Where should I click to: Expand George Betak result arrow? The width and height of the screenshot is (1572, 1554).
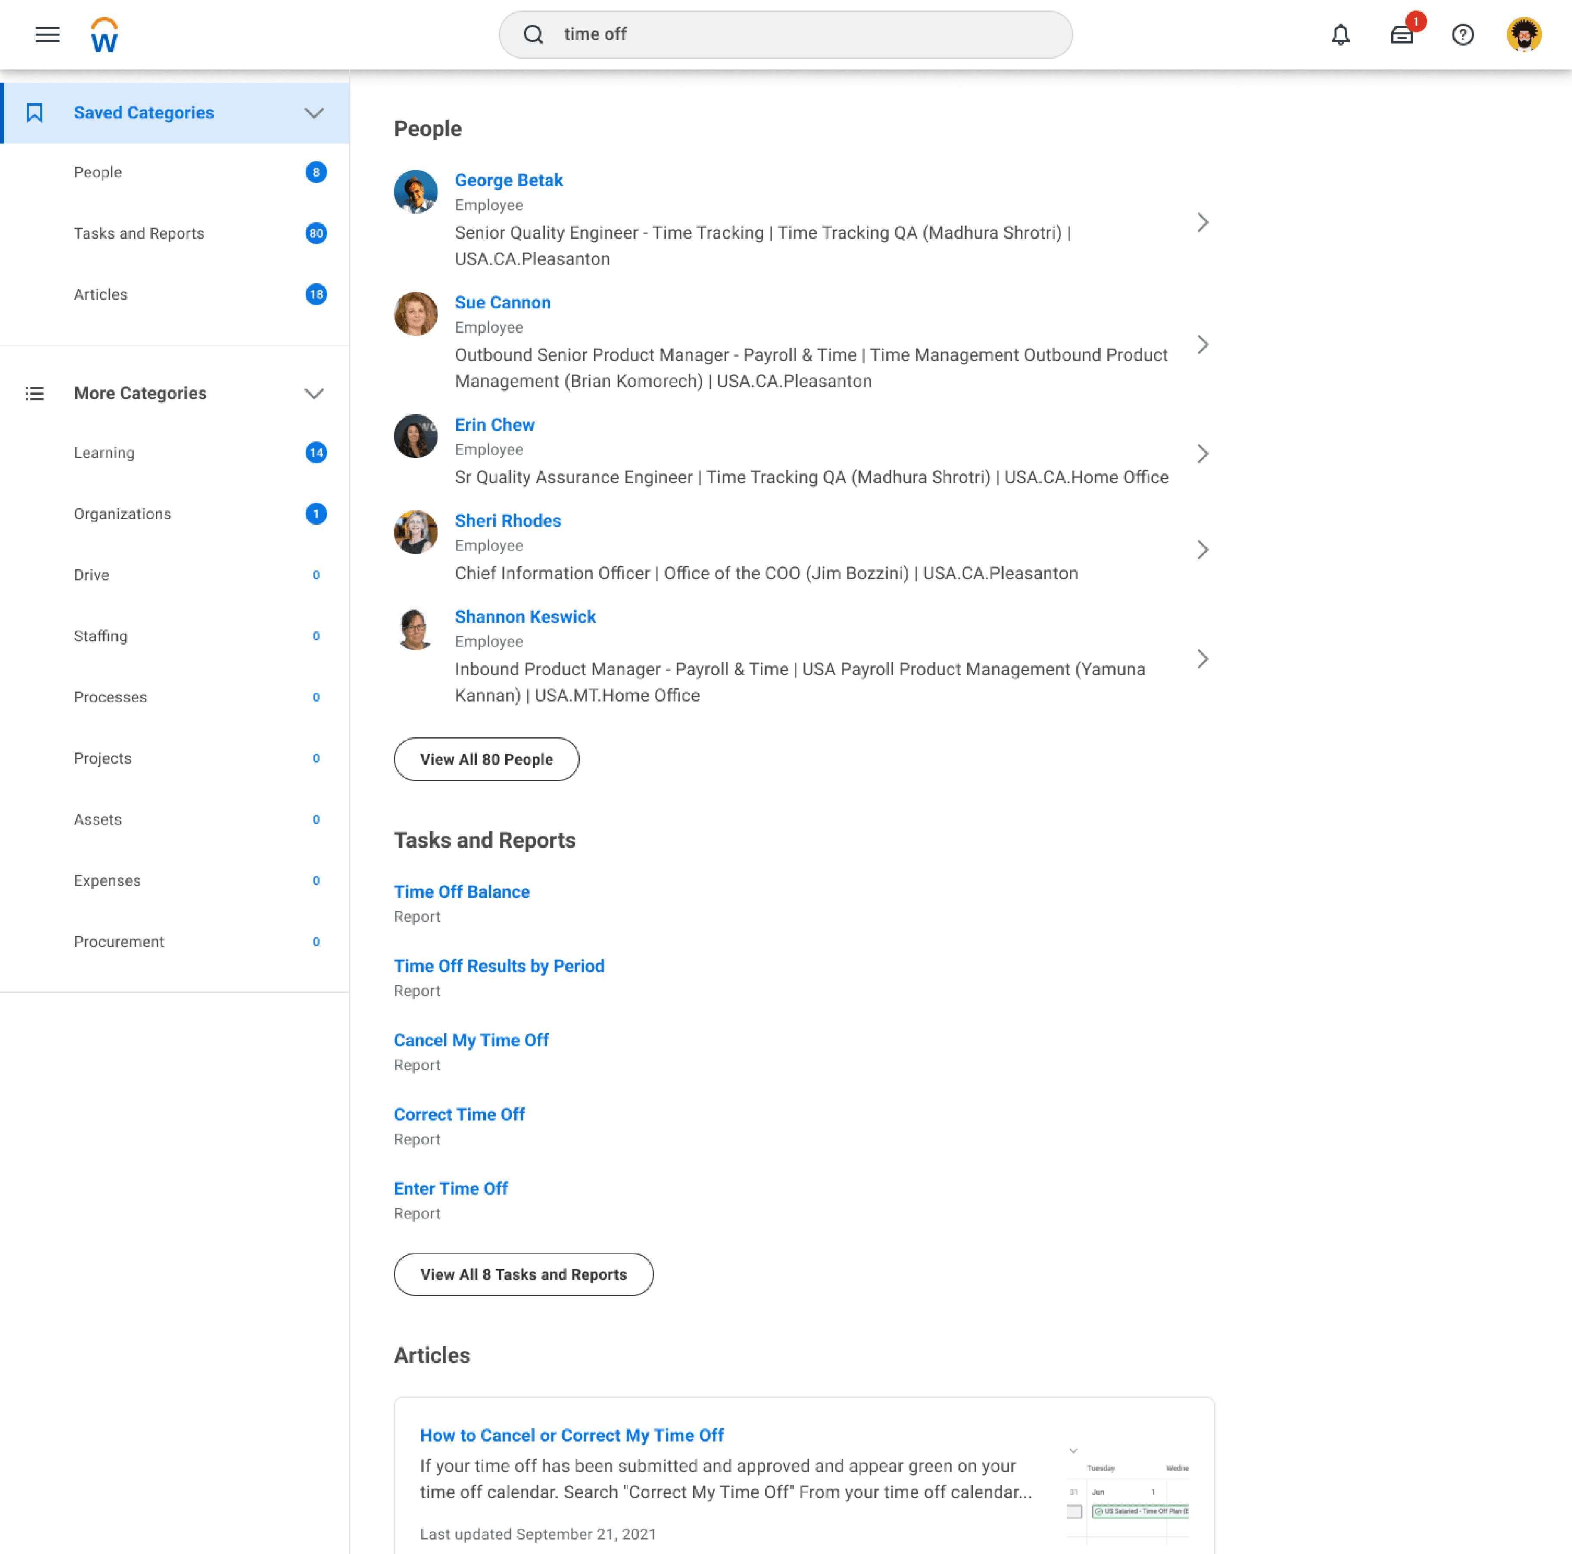coord(1202,222)
